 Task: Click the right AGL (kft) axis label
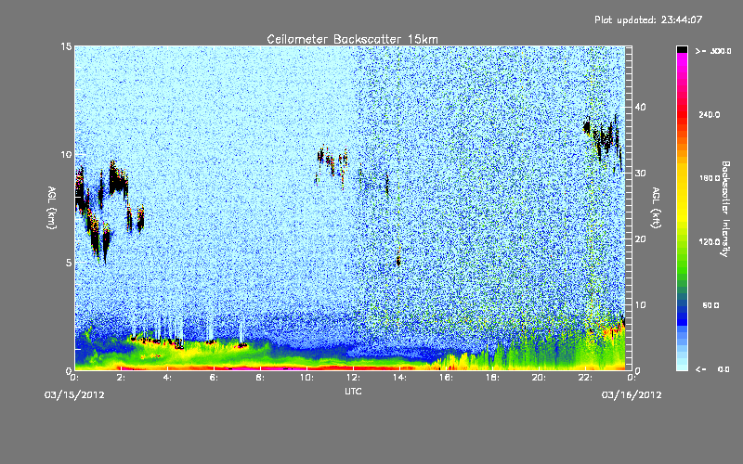coord(656,207)
